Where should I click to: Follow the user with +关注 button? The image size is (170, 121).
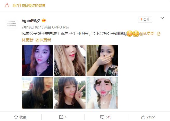(x=145, y=20)
